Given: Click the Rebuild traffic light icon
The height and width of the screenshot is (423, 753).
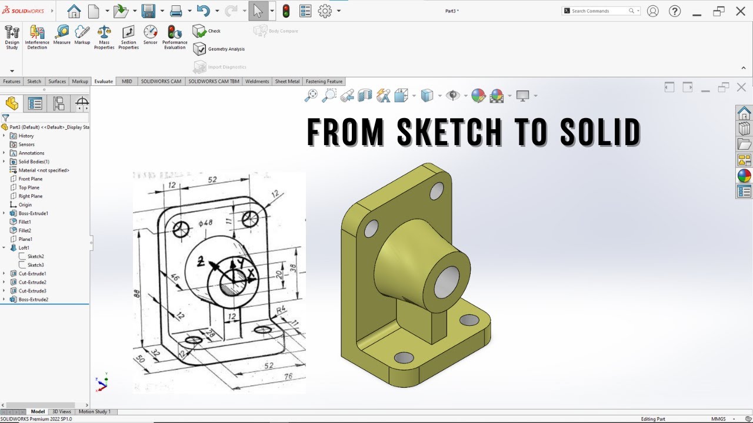Looking at the screenshot, I should (286, 11).
